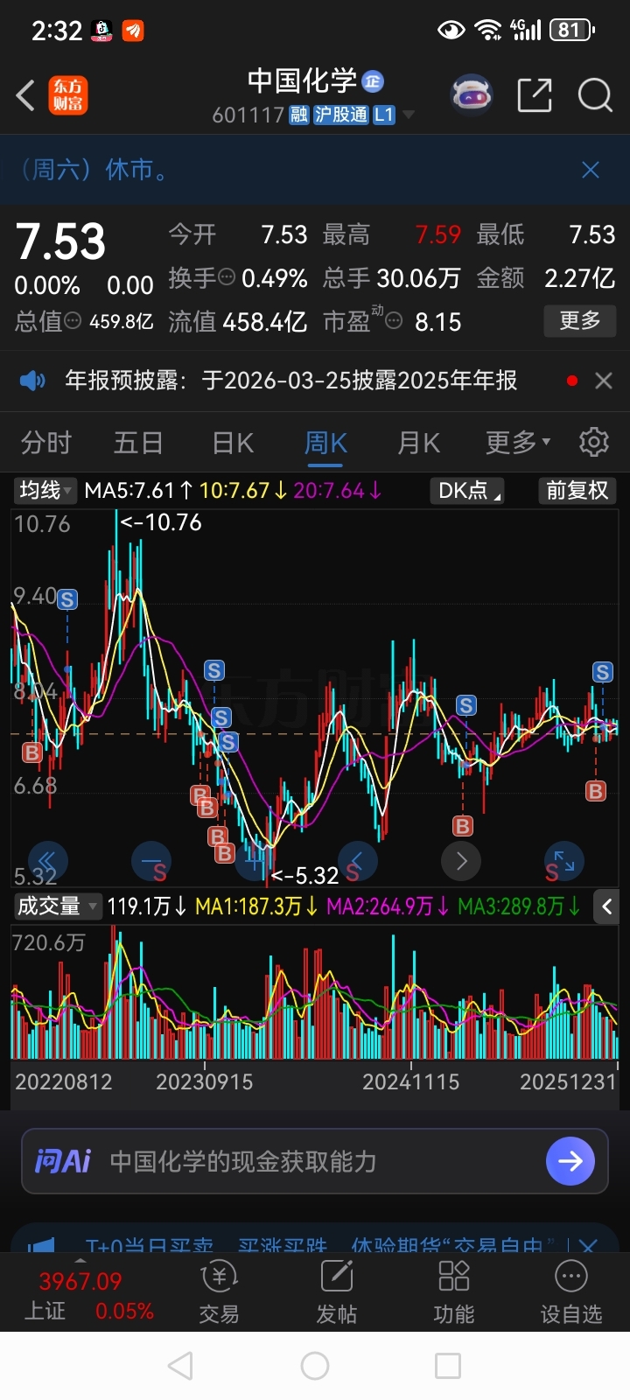Tap the L1 quote level tag
The width and height of the screenshot is (630, 1400).
[384, 115]
